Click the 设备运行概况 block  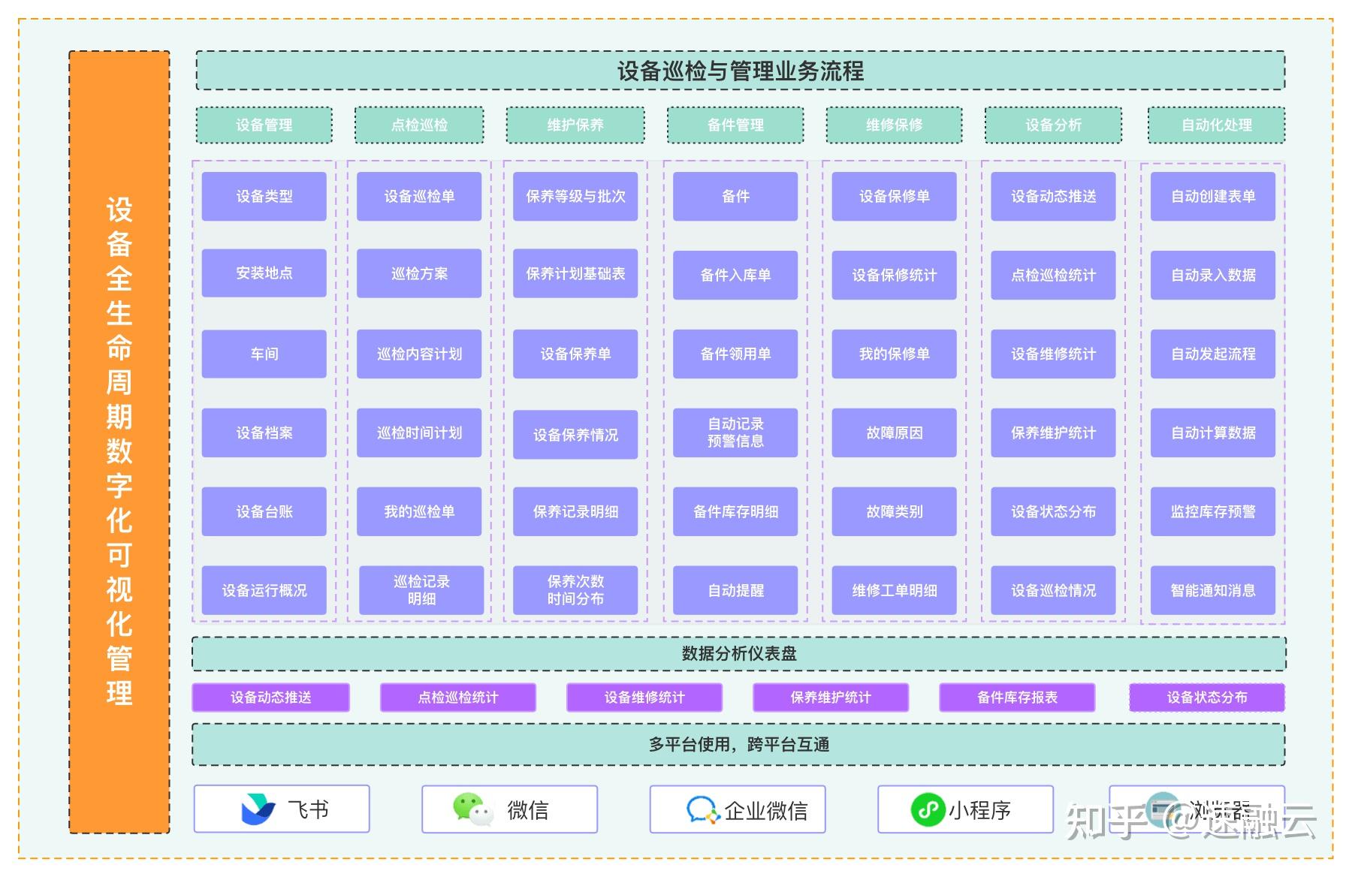pos(264,590)
